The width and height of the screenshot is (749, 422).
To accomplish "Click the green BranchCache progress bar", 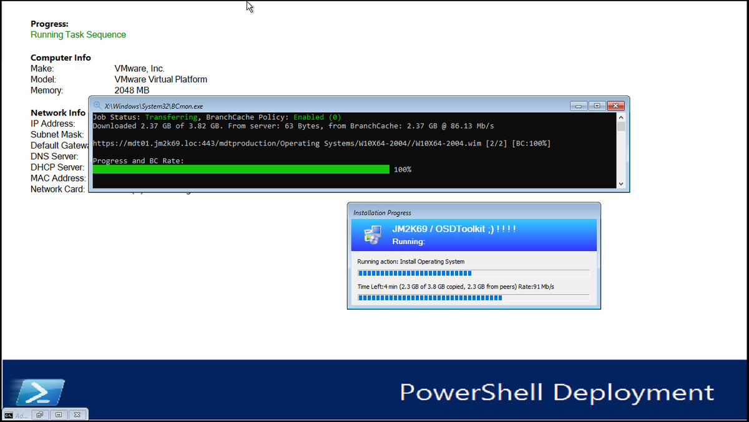I will [241, 169].
